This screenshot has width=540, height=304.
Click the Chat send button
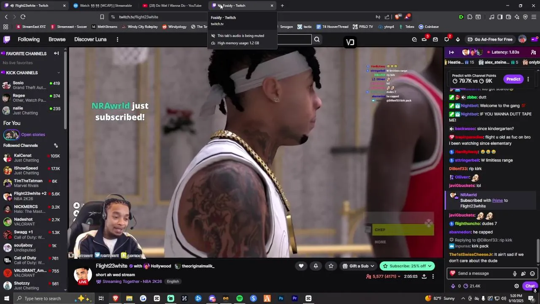[530, 286]
